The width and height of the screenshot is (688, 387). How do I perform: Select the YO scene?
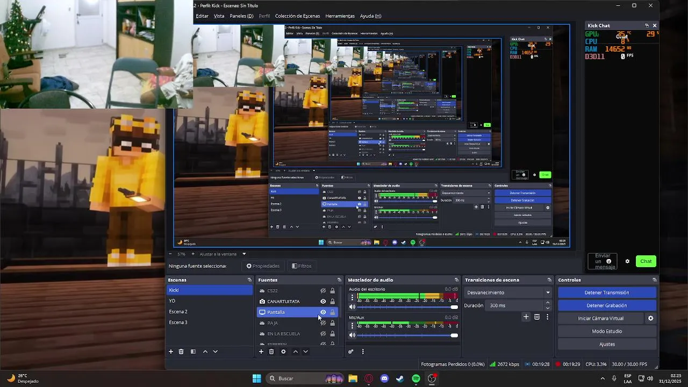pyautogui.click(x=210, y=301)
